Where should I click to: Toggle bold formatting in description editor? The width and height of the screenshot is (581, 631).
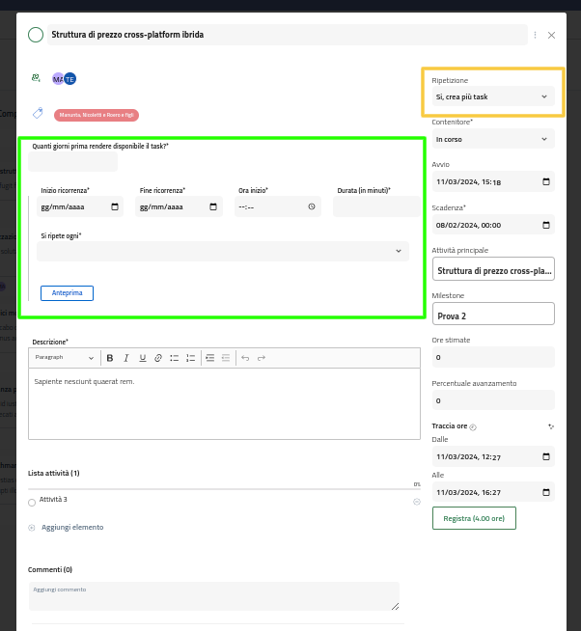(x=110, y=358)
